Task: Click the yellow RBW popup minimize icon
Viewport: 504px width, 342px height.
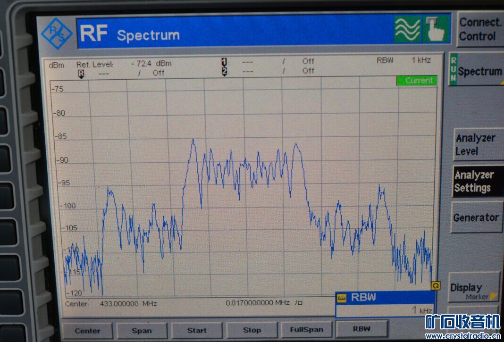Action: pyautogui.click(x=341, y=298)
